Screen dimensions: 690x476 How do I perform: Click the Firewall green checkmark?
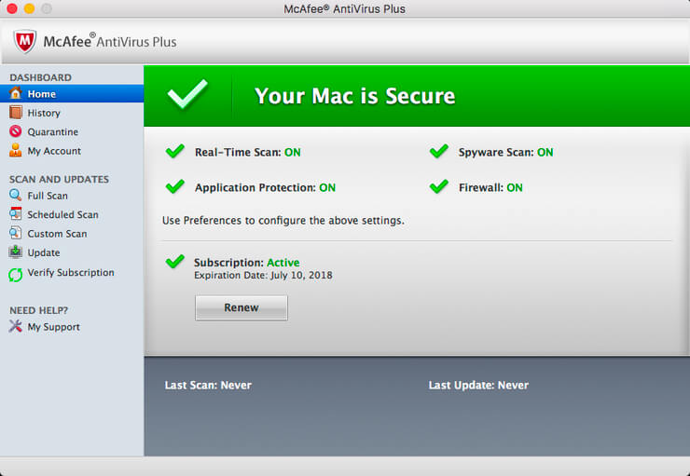click(438, 187)
